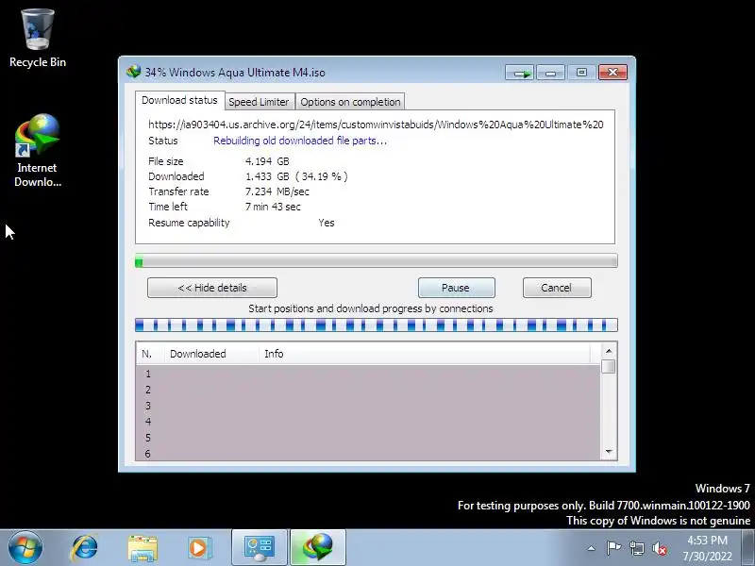Select connection row 6 in the list
The width and height of the screenshot is (755, 566).
click(368, 454)
